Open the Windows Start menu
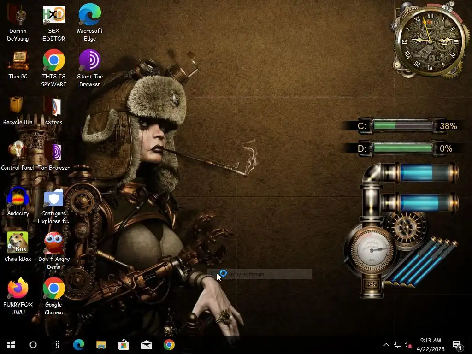 point(11,345)
